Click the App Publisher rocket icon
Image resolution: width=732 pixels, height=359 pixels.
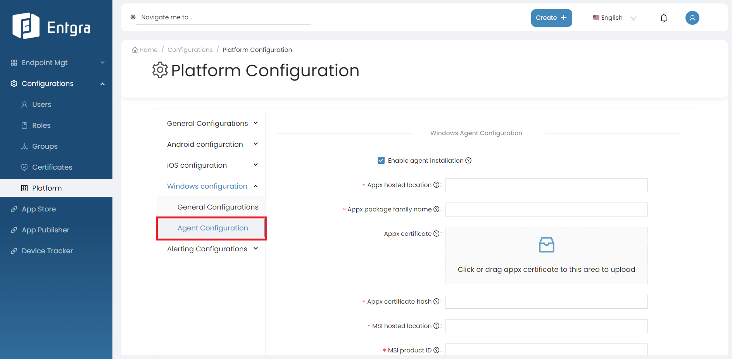pyautogui.click(x=14, y=230)
